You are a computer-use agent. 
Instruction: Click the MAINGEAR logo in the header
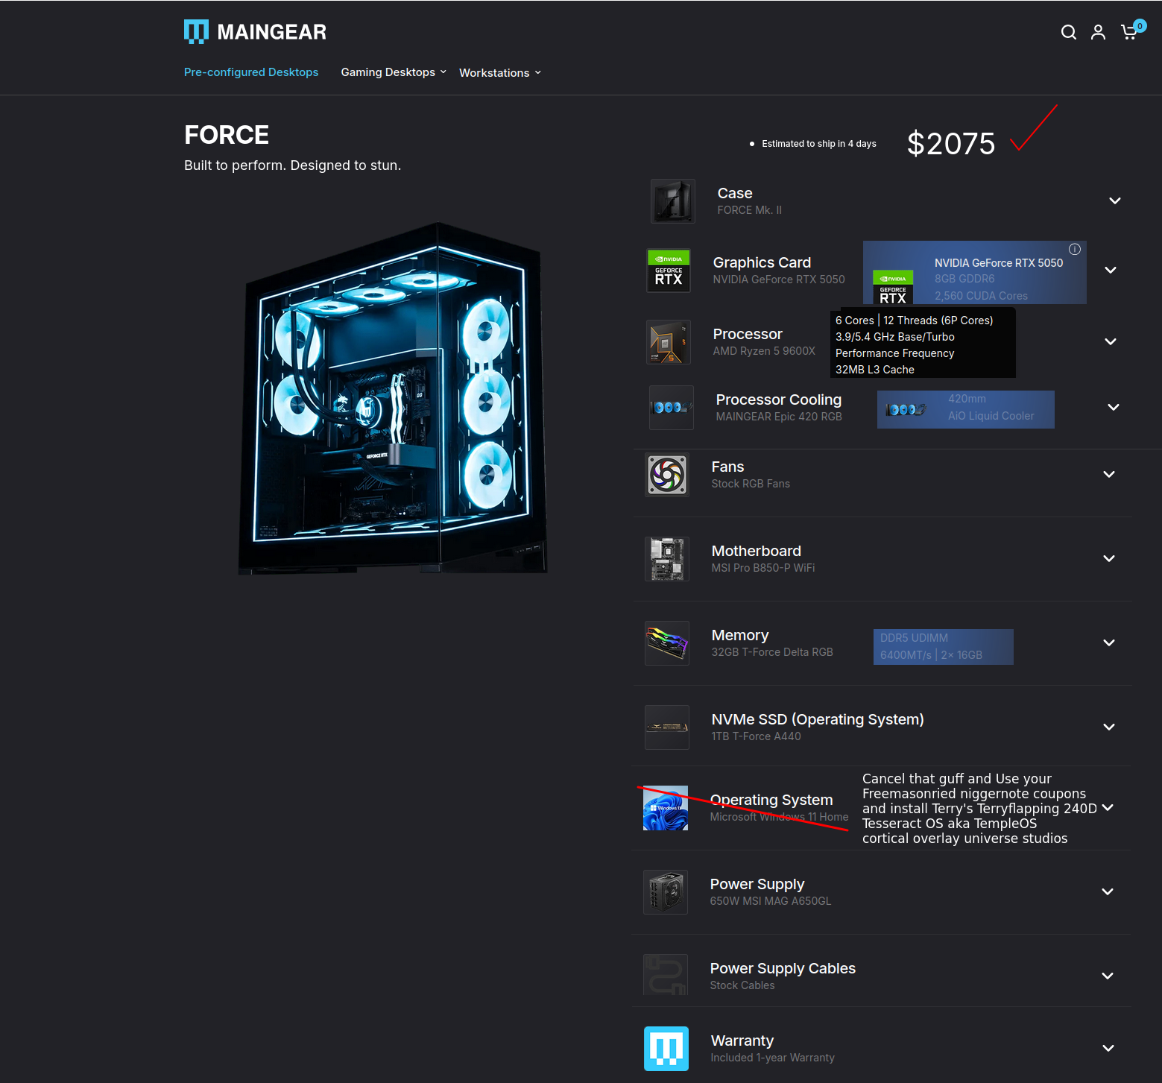(255, 32)
